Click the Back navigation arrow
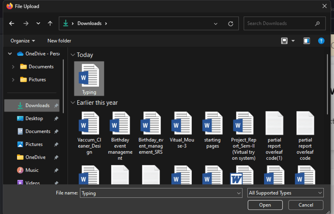The image size is (334, 214). 12,23
